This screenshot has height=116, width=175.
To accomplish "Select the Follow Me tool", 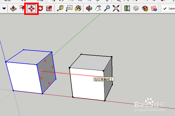I will tap(22, 8).
